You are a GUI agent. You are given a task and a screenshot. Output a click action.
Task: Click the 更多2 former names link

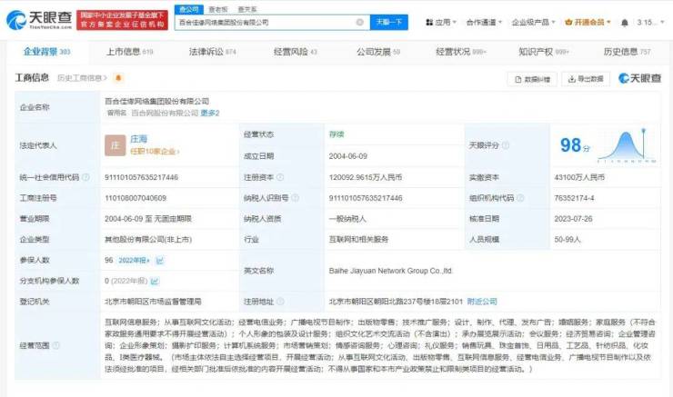(210, 113)
